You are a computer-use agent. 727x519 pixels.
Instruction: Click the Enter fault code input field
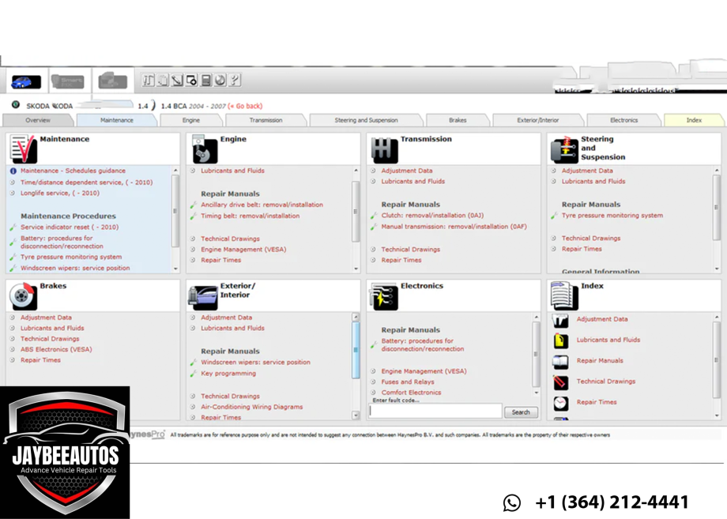point(435,411)
